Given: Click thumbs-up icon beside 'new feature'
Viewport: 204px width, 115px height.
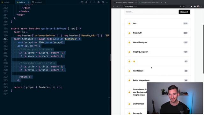Looking at the screenshot, I should [x=129, y=71].
